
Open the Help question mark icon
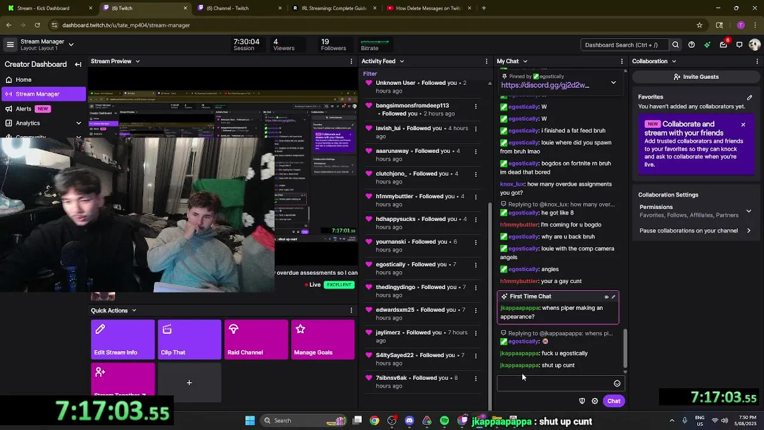pyautogui.click(x=691, y=45)
